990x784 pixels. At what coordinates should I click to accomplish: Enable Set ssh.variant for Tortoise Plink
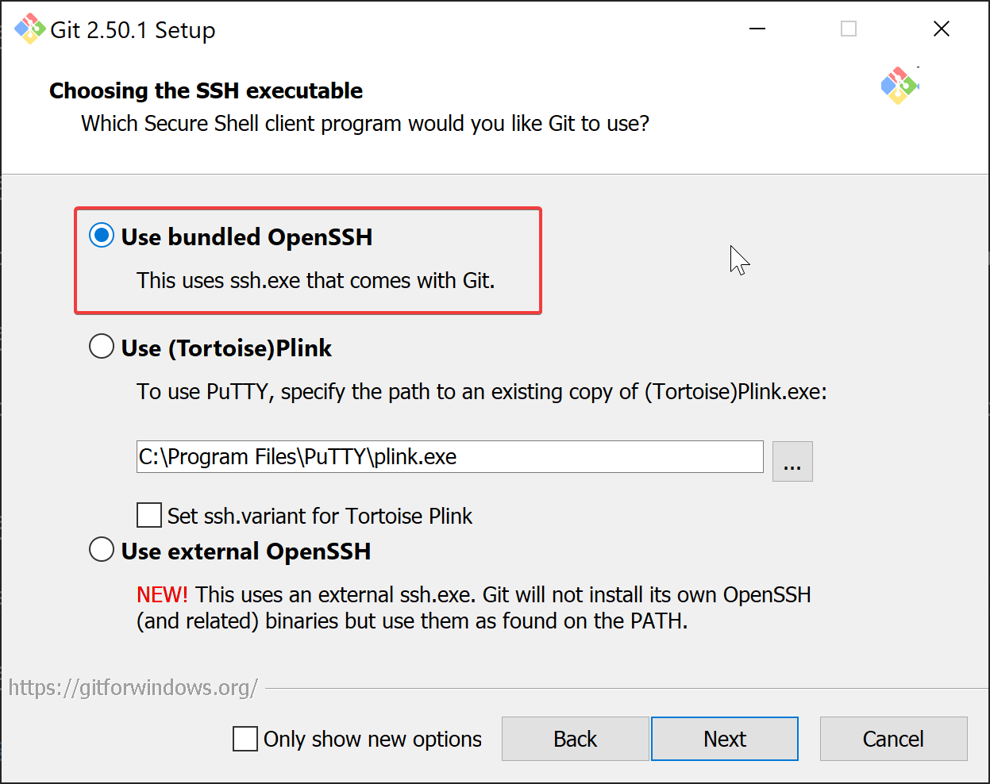pos(149,515)
